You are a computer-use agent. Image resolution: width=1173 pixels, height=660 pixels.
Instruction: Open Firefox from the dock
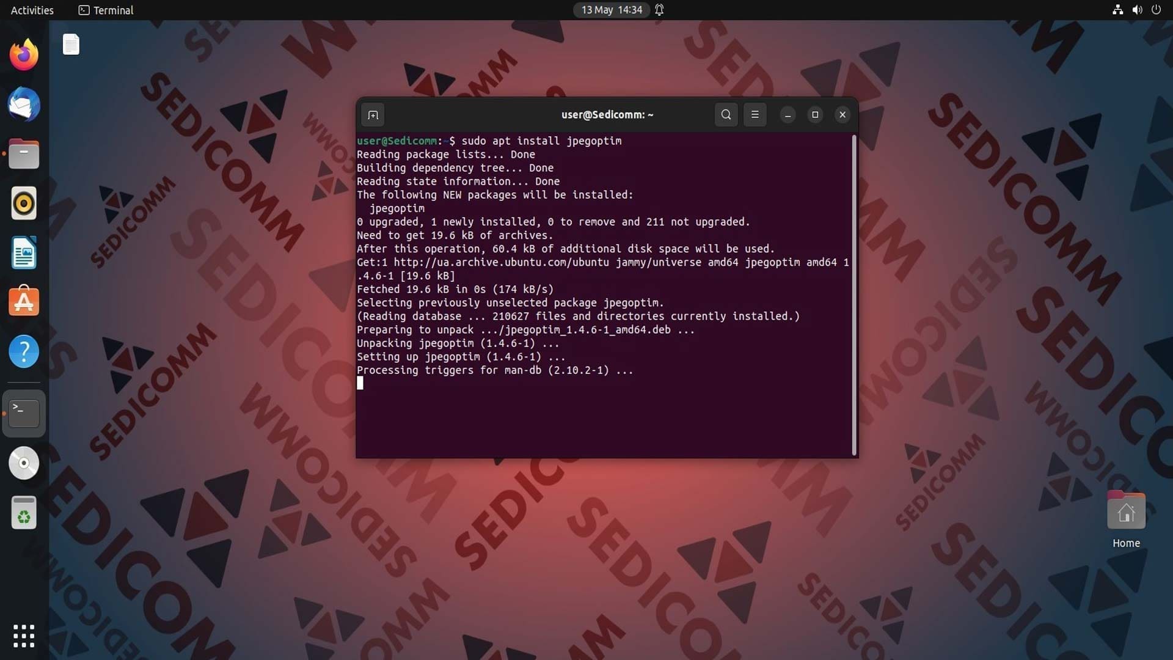click(x=24, y=55)
